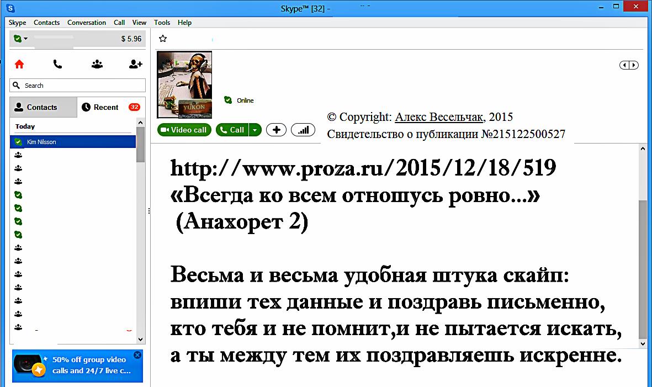This screenshot has height=387, width=652.
Task: Click the Search input field
Action: pyautogui.click(x=78, y=85)
